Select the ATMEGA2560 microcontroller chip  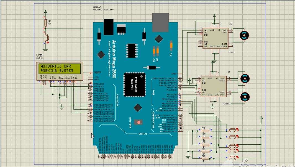click(x=135, y=84)
